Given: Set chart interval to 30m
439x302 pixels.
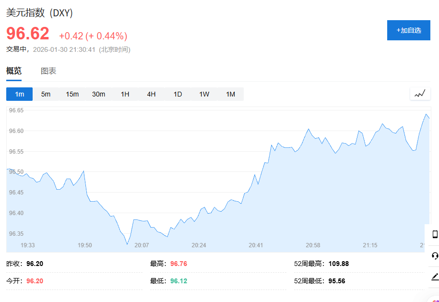Looking at the screenshot, I should (x=98, y=94).
